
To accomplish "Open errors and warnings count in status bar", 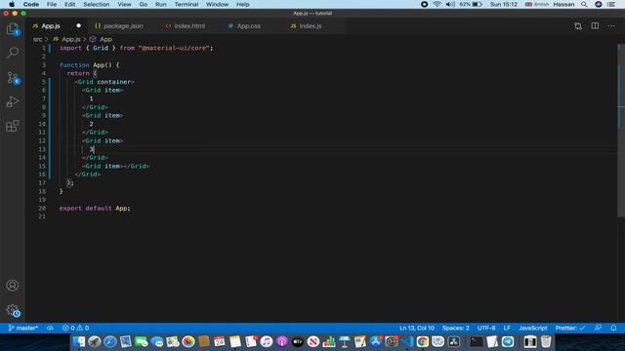I will [x=75, y=328].
